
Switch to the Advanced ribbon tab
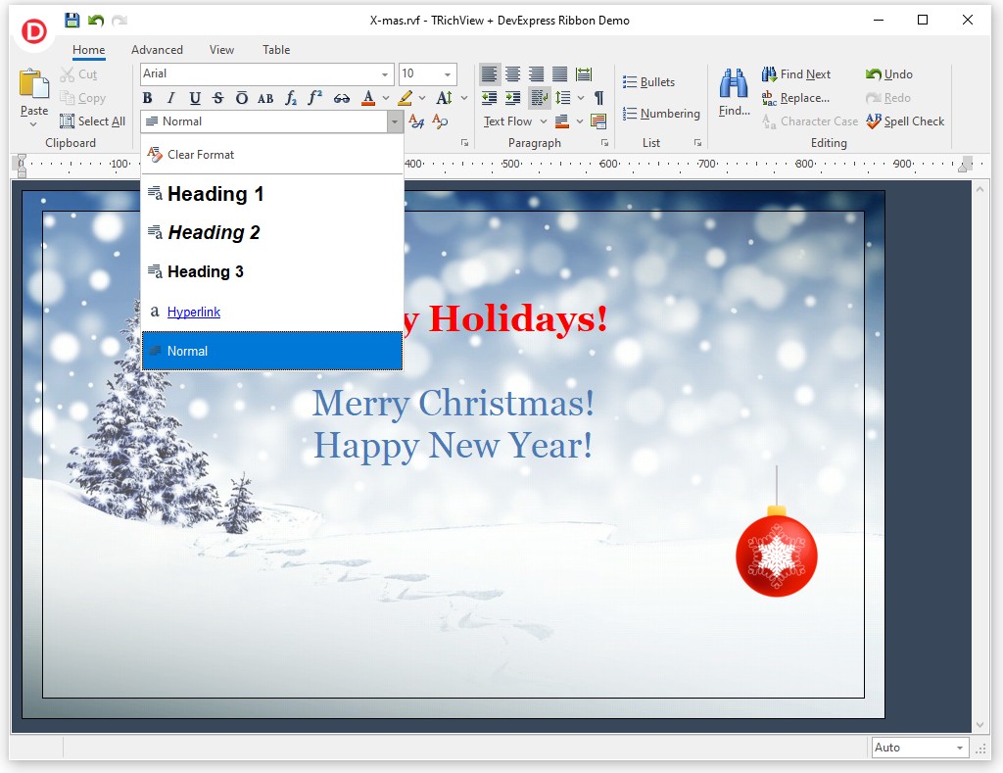tap(157, 50)
